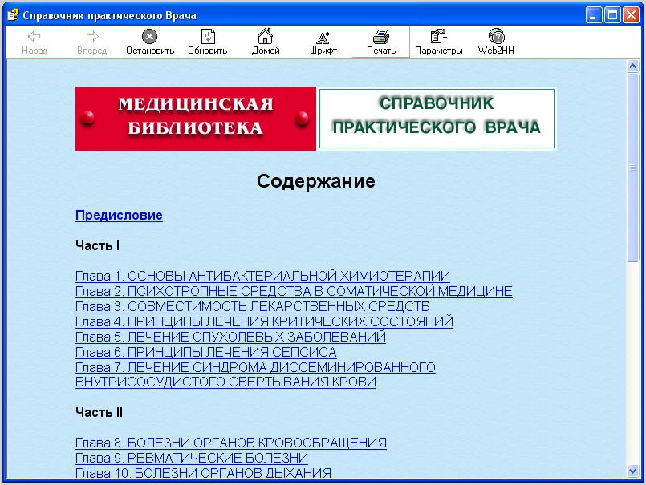Close the Справочник практического Врача window

click(x=631, y=15)
